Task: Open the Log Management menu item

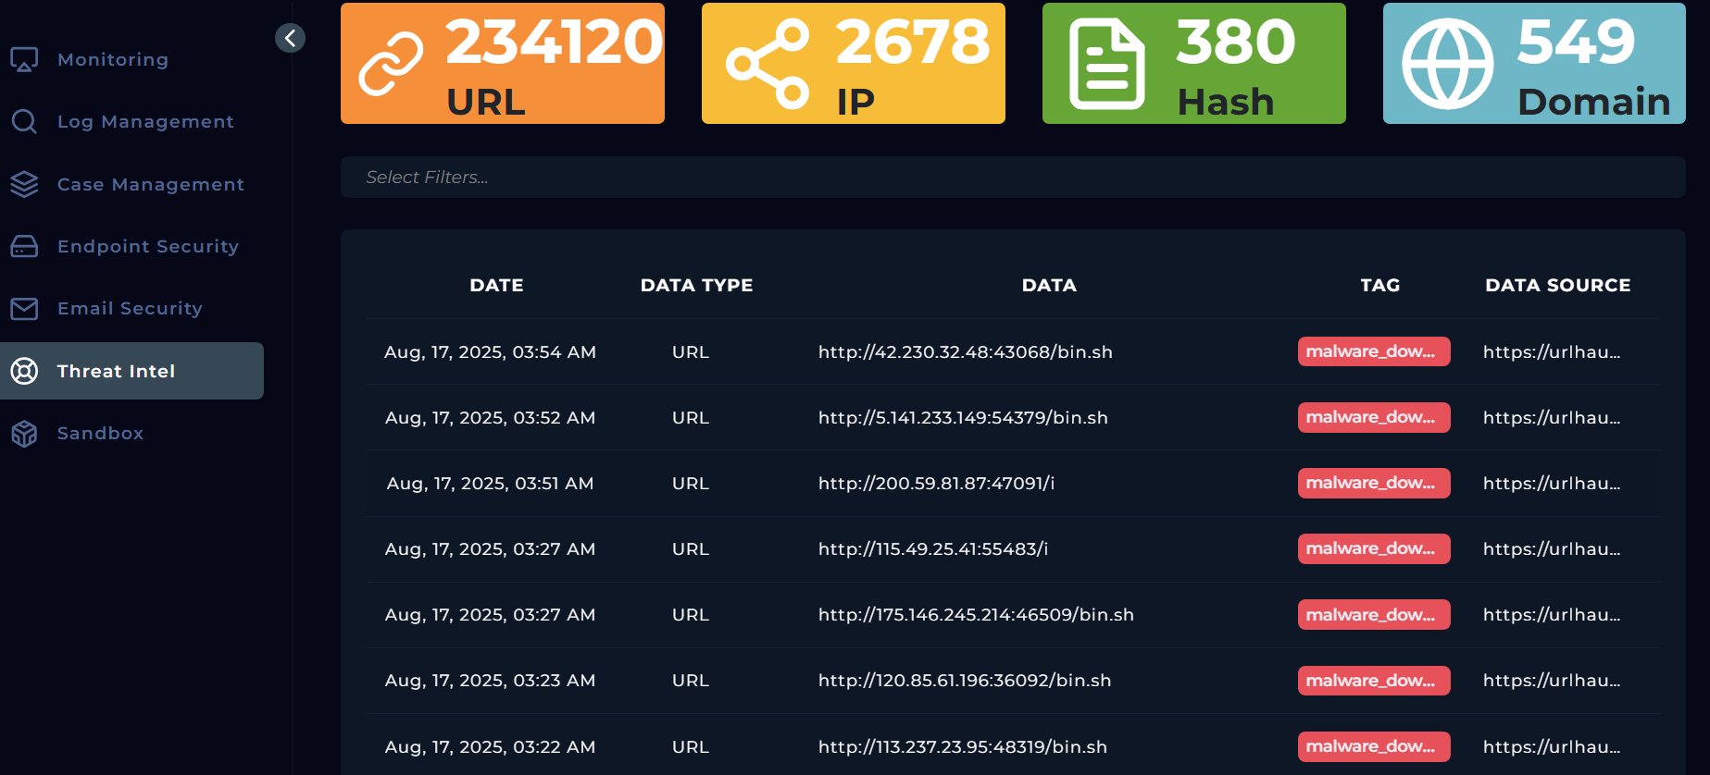Action: click(145, 122)
